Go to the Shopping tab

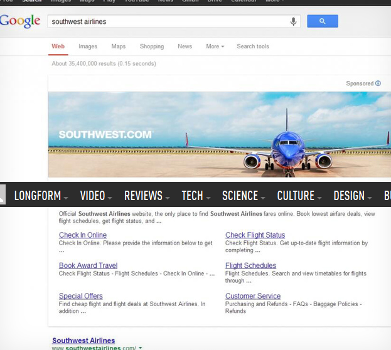click(x=152, y=46)
